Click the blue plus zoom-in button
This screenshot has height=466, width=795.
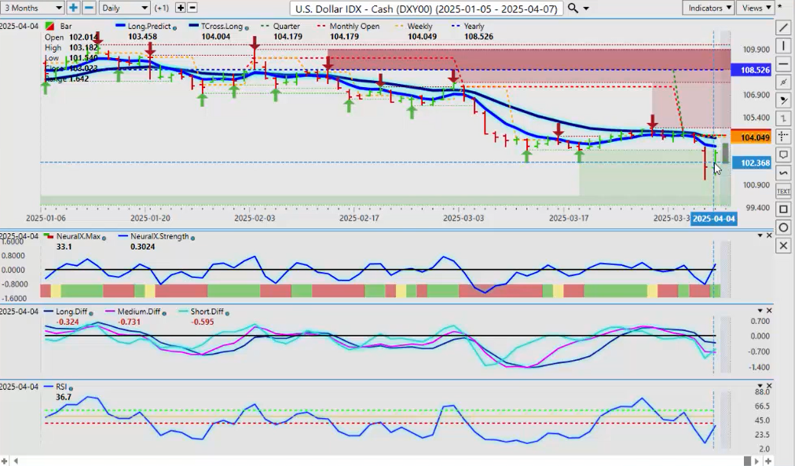point(73,8)
